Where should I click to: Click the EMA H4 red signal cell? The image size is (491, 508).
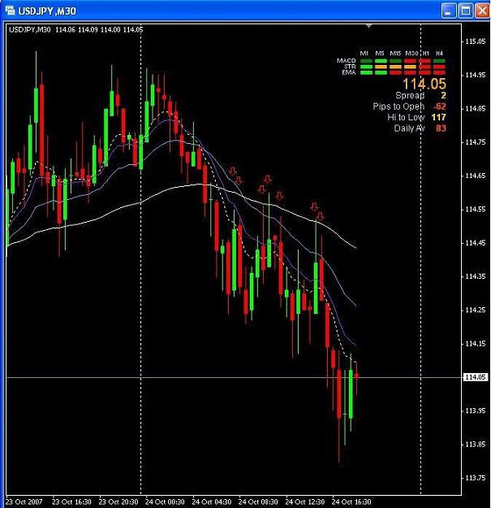pyautogui.click(x=439, y=72)
